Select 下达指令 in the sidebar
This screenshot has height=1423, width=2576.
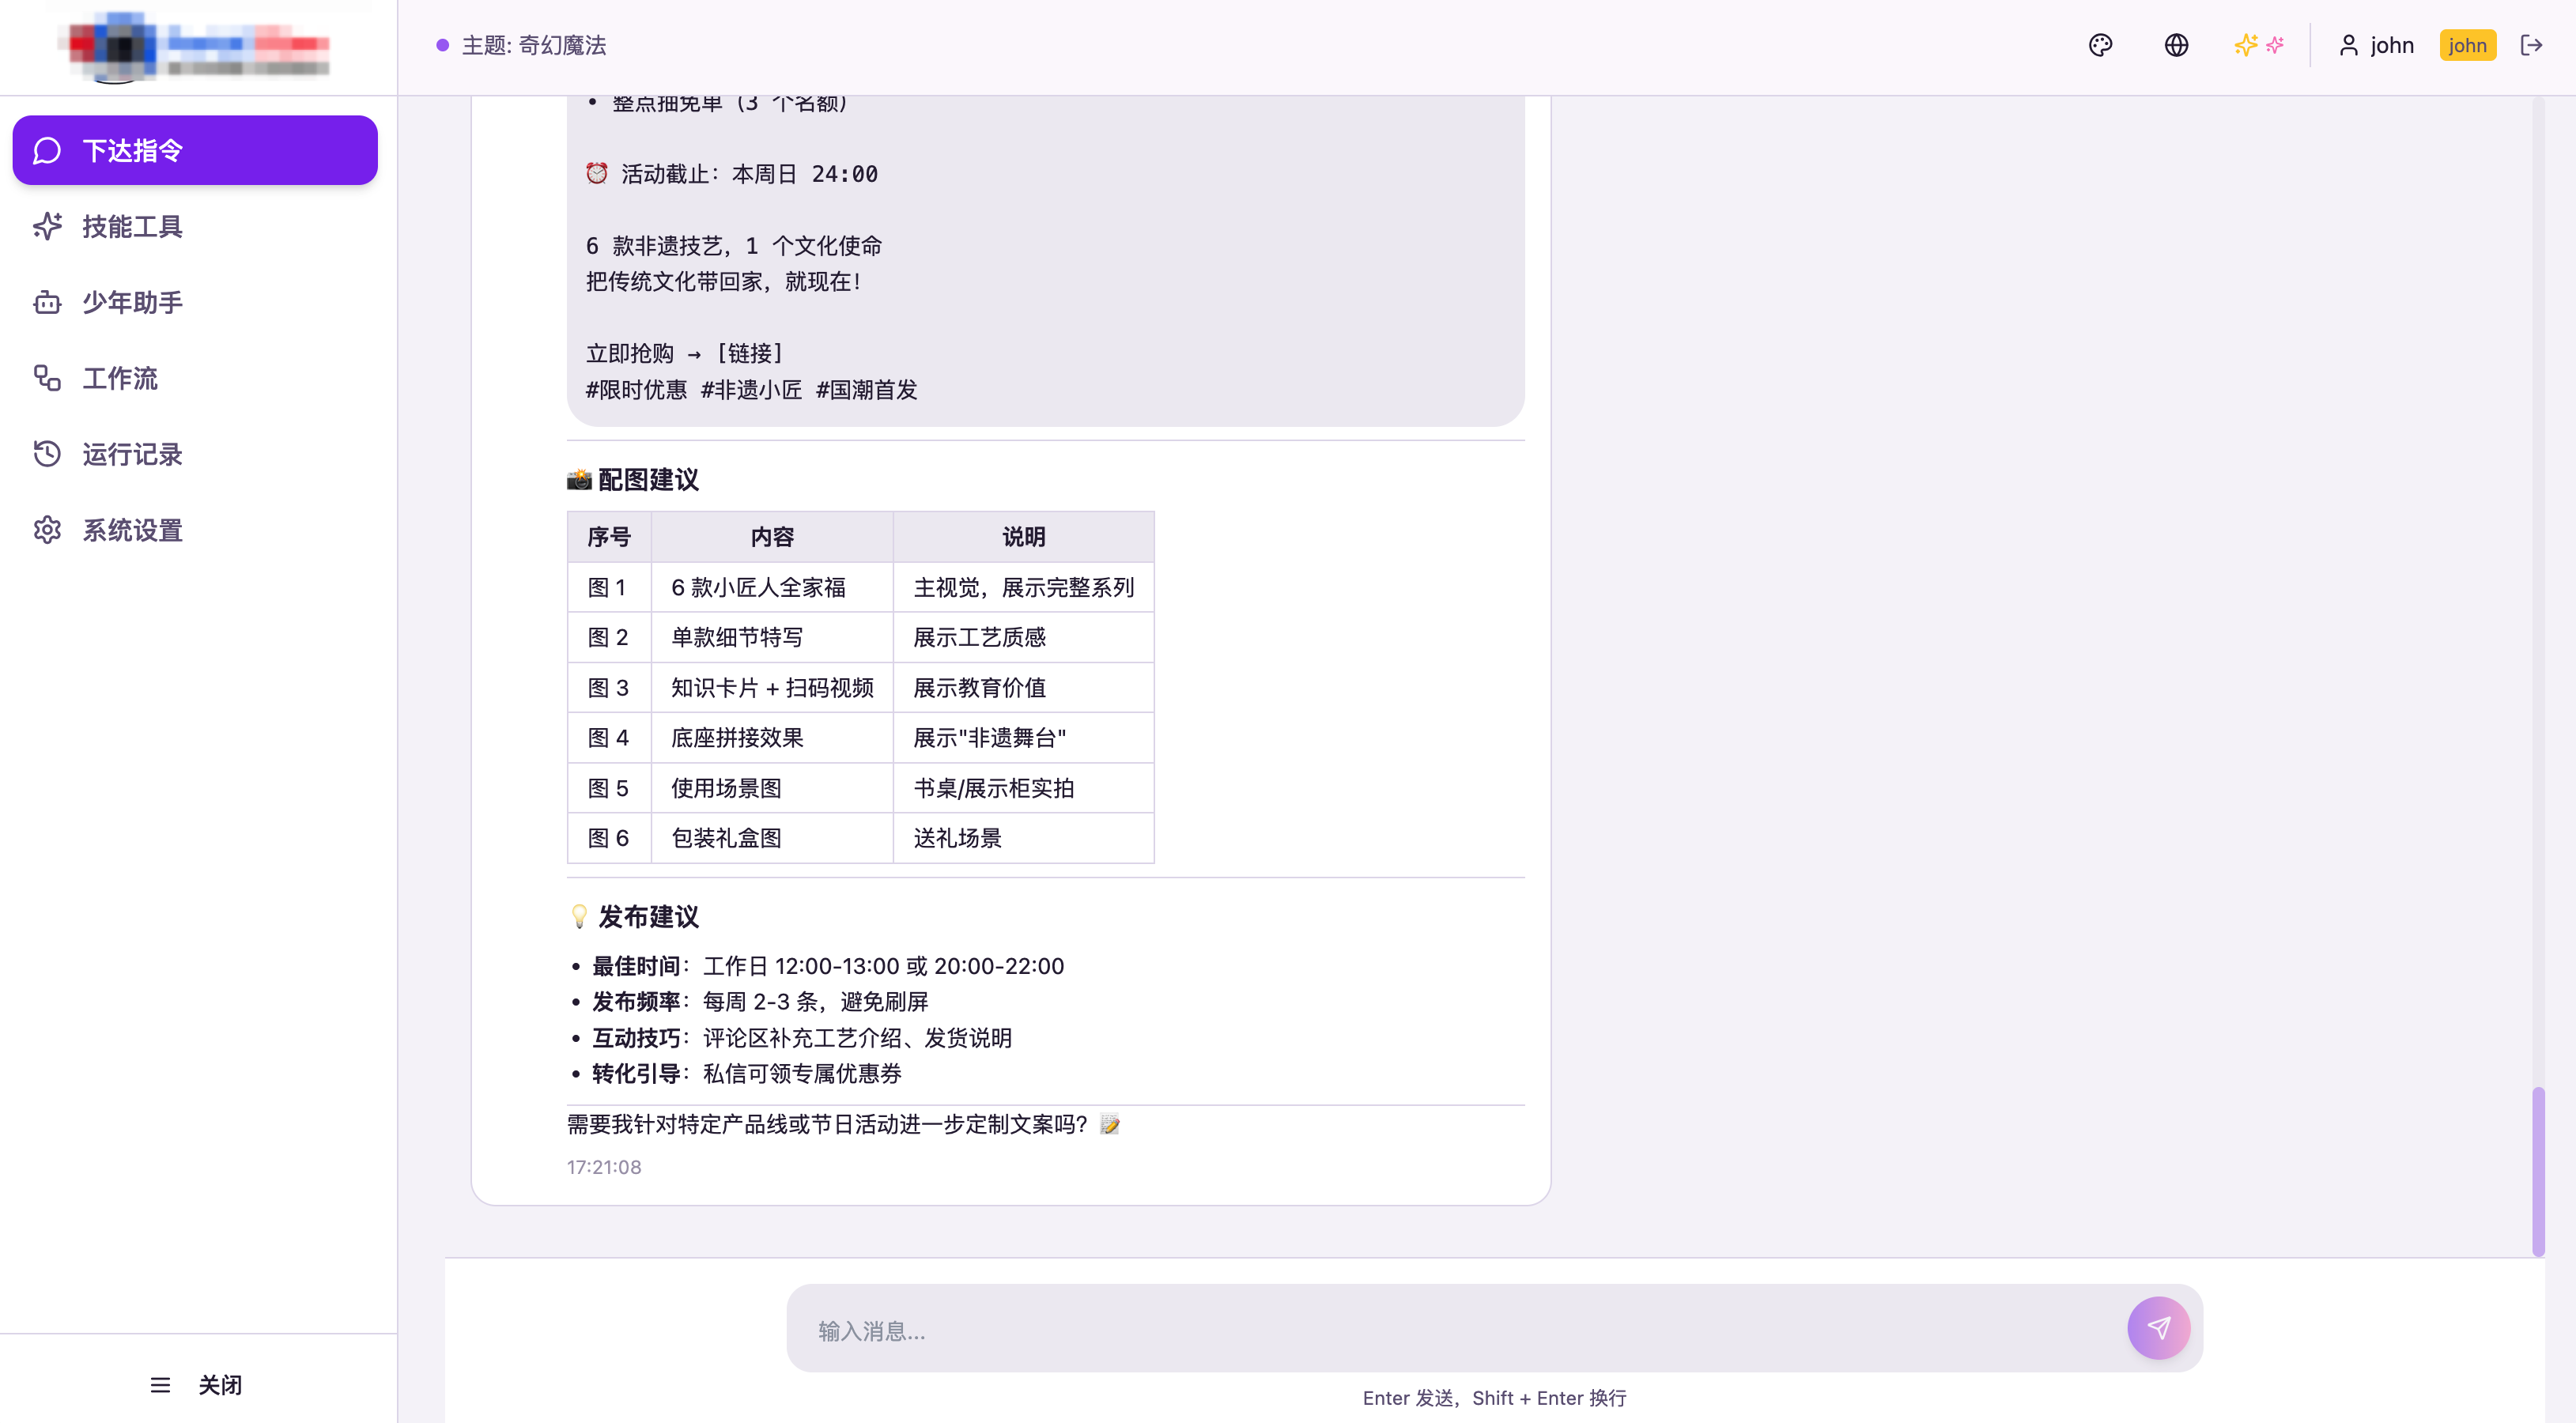pyautogui.click(x=133, y=150)
